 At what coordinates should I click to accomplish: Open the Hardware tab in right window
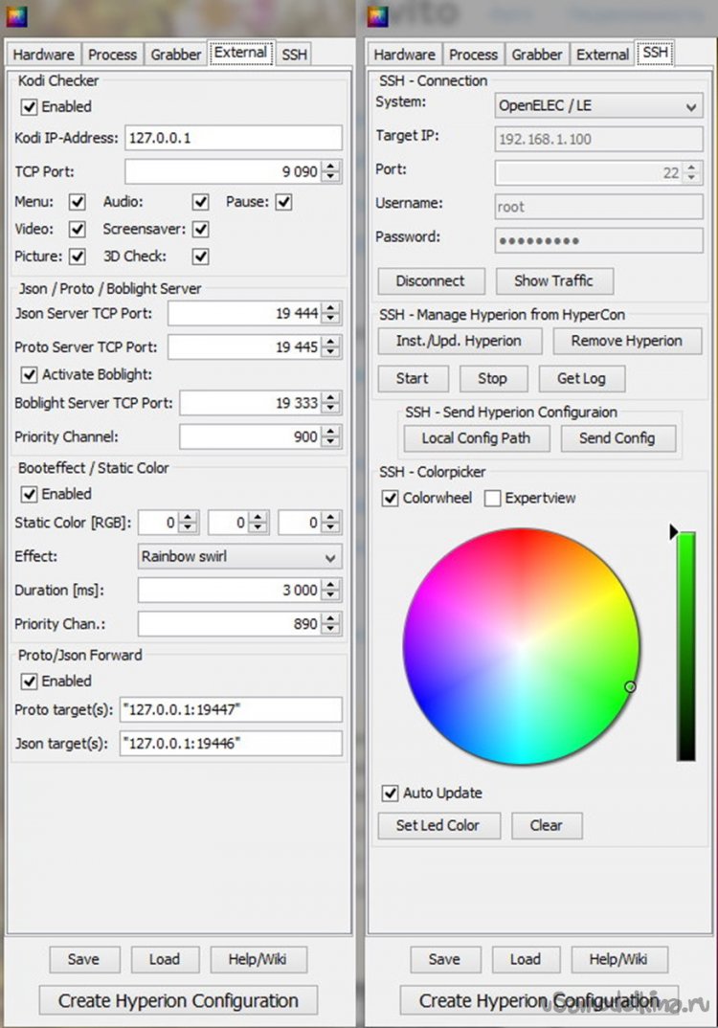tap(404, 55)
